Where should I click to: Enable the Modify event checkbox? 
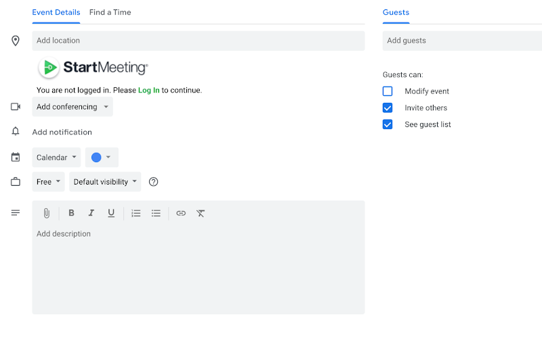(388, 91)
